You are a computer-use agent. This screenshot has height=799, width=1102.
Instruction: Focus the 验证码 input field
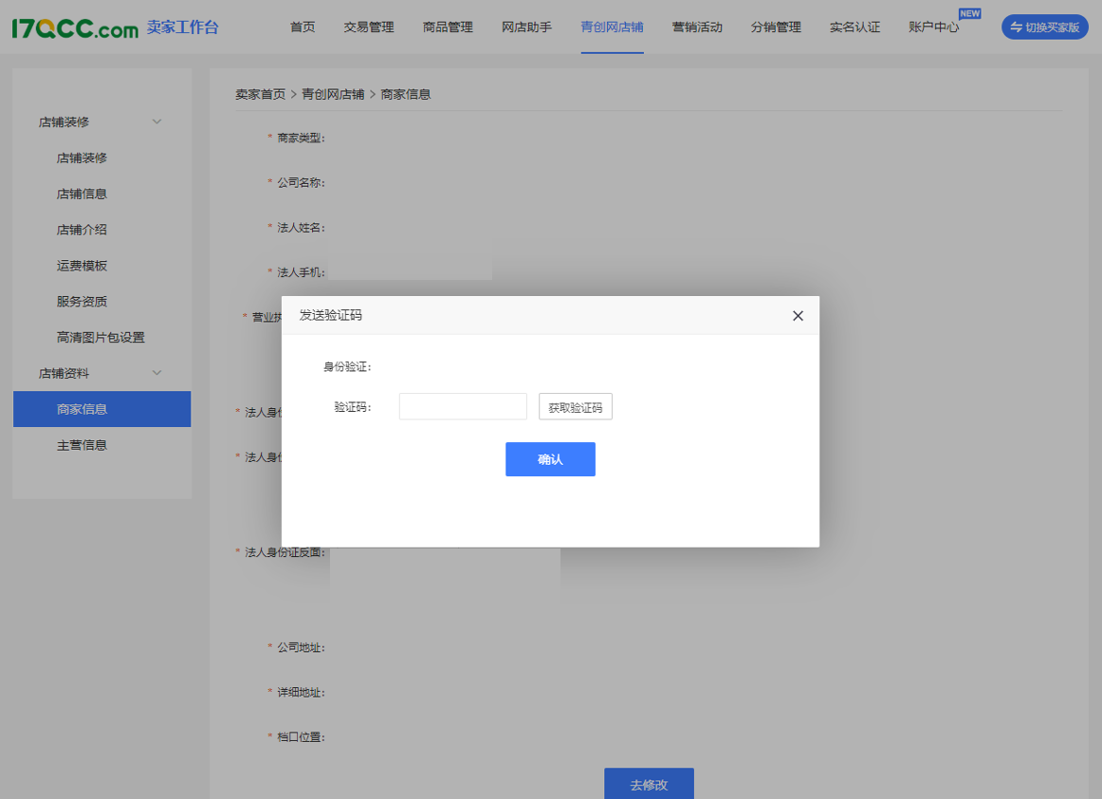tap(463, 406)
